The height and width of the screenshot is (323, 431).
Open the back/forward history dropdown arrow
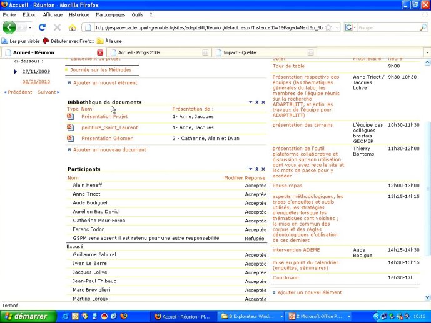(29, 27)
